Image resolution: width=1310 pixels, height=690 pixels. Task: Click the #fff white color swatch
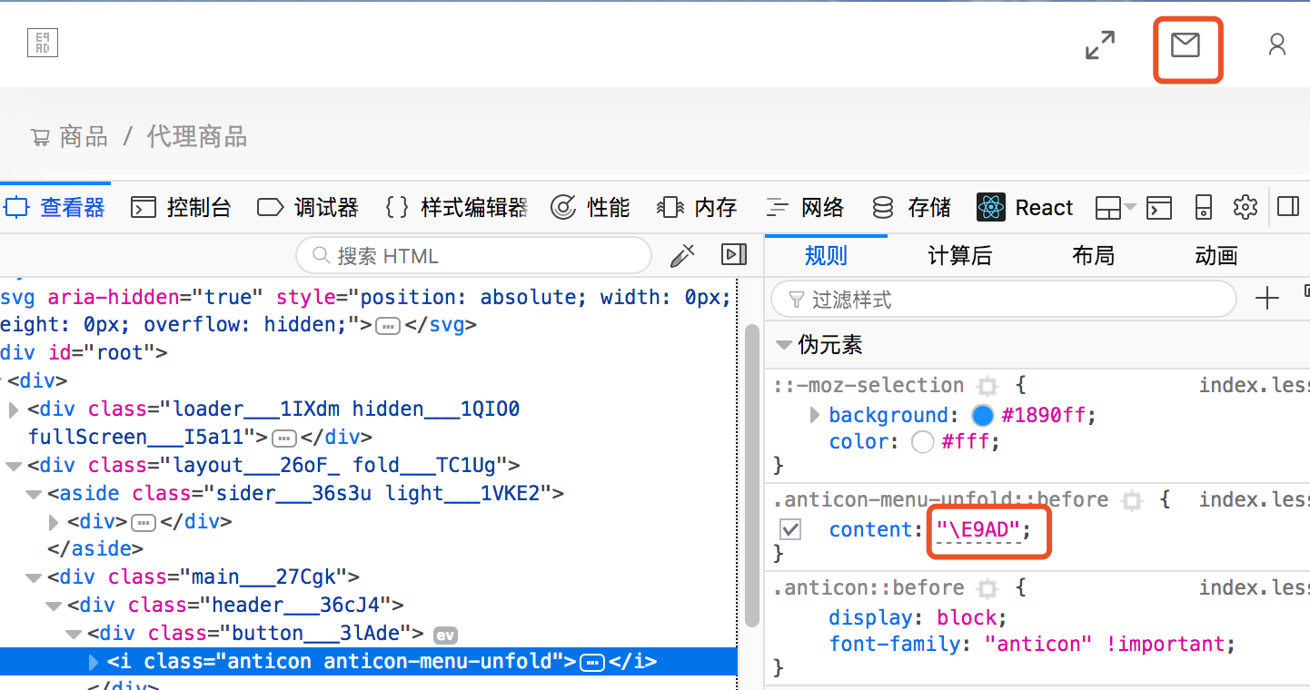point(923,442)
